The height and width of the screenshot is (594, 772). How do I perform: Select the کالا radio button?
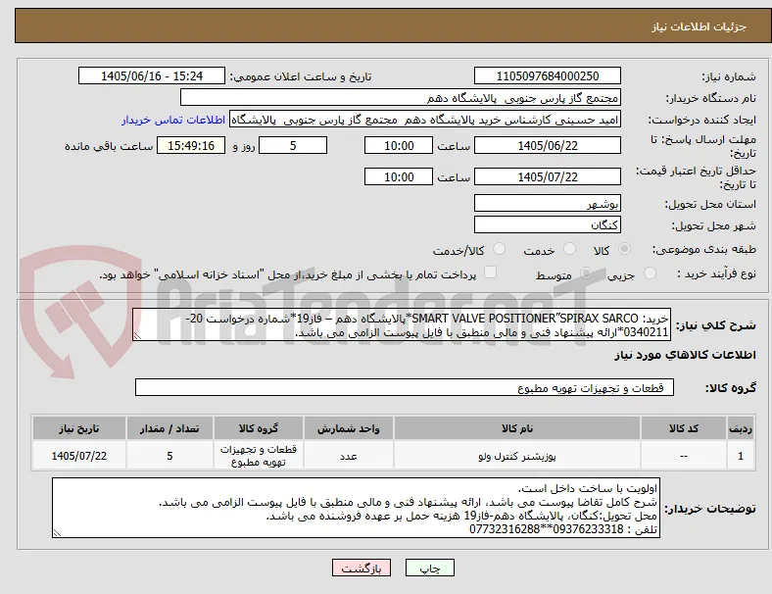coord(624,249)
